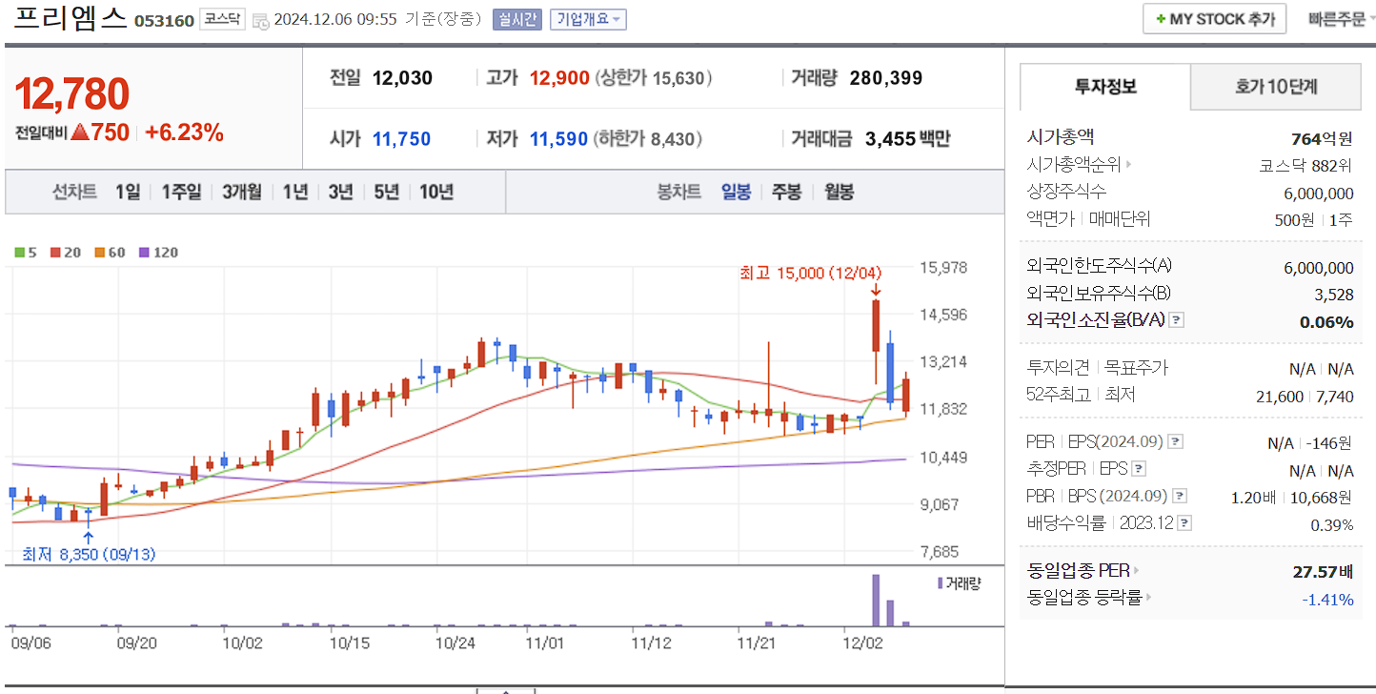Open the 배당수익률 2023.12 help icon
This screenshot has height=694, width=1376.
pyautogui.click(x=1185, y=522)
